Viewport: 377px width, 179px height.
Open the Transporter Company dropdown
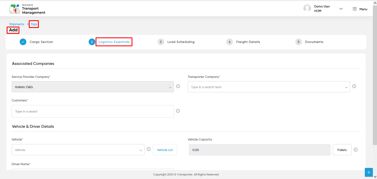click(269, 87)
